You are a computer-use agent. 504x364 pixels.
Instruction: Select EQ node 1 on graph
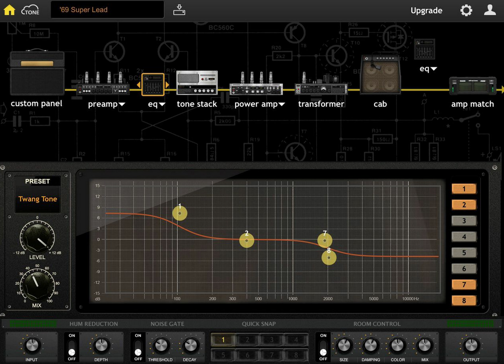coord(180,213)
